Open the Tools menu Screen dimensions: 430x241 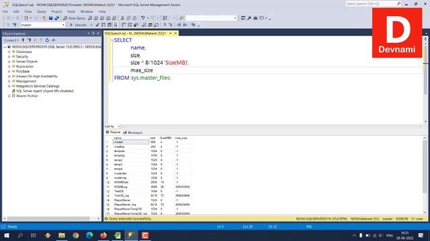pyautogui.click(x=71, y=11)
